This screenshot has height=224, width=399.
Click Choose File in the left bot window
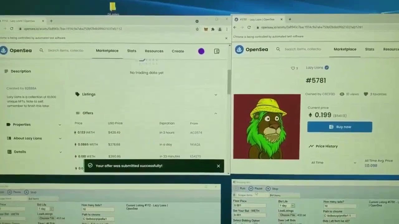46,218
